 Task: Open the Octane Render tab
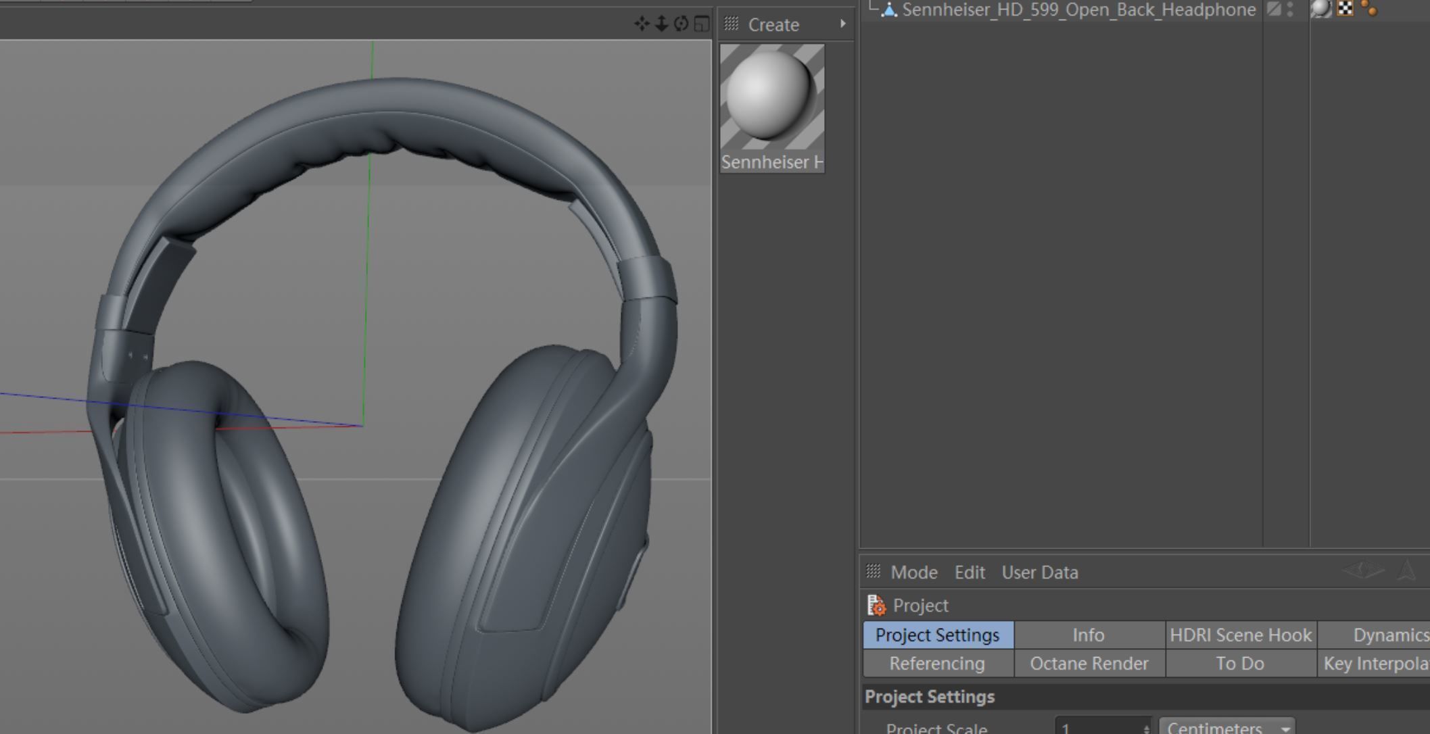1089,664
